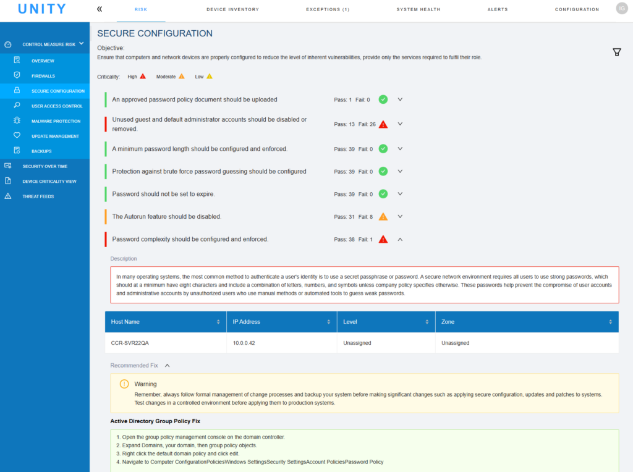The width and height of the screenshot is (633, 472).
Task: Open the Threat Feeds icon
Action: coord(8,196)
